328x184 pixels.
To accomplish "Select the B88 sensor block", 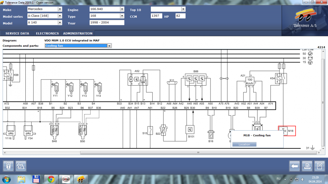I will click(x=195, y=79).
